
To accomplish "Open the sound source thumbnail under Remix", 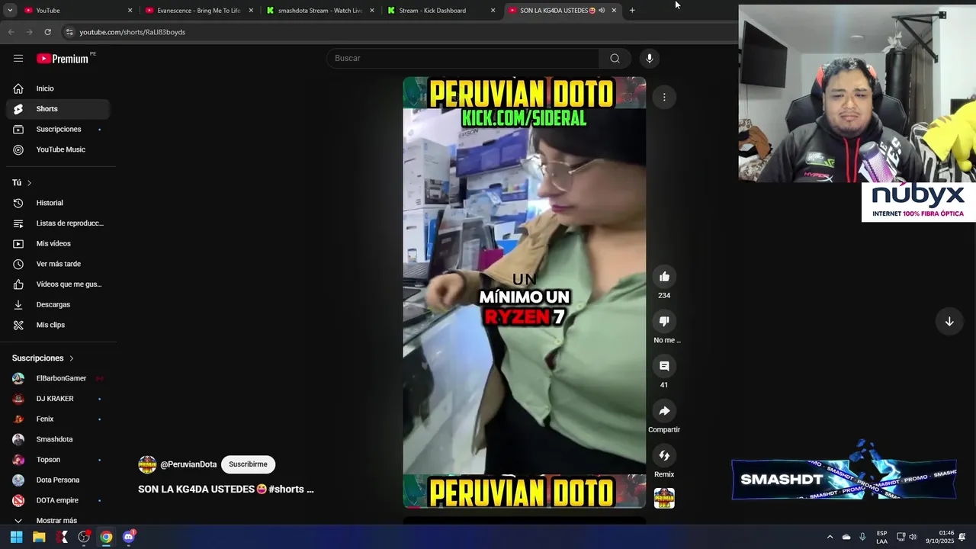I will pos(664,498).
